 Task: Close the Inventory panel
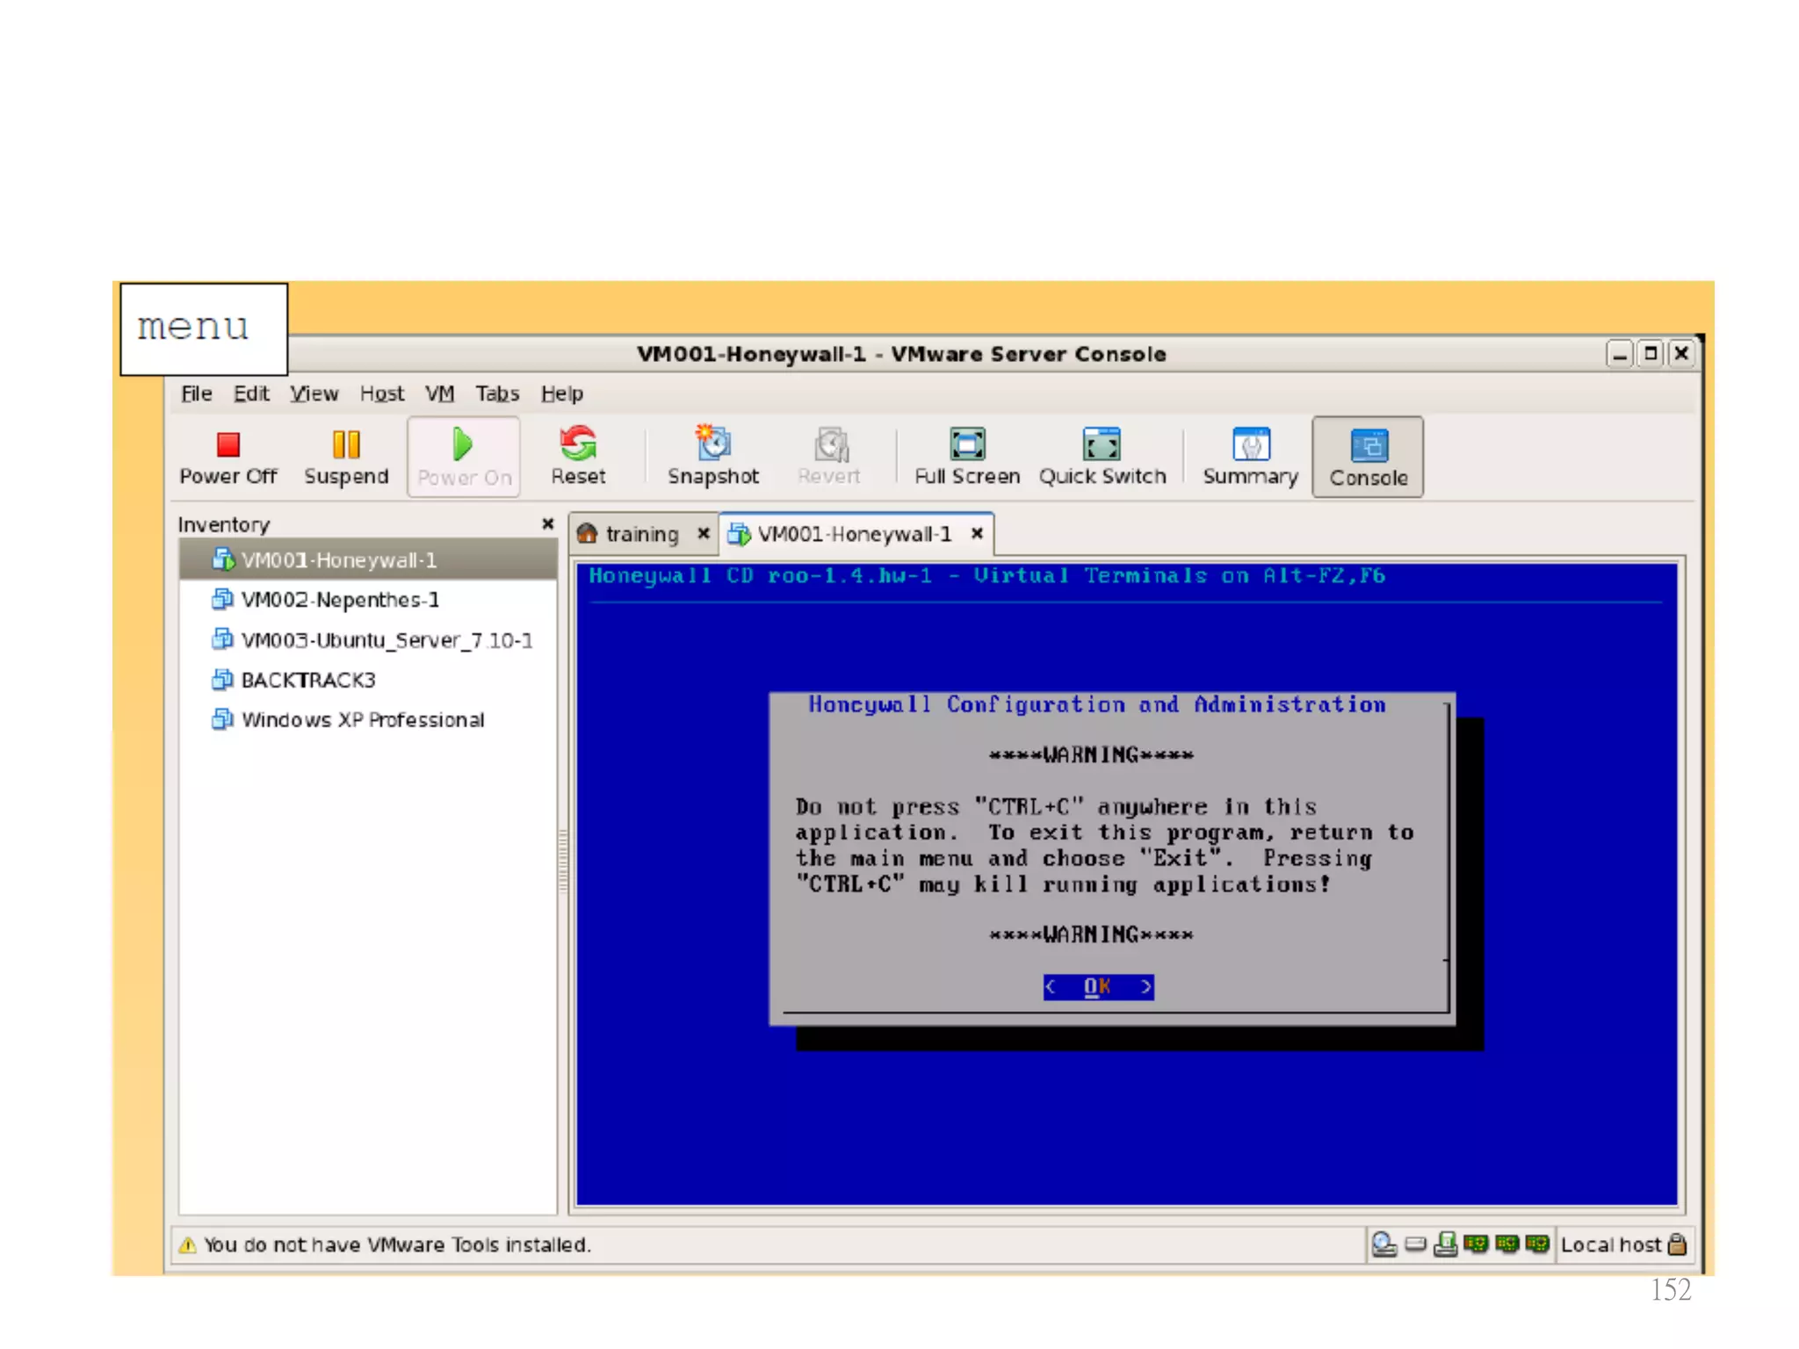[548, 523]
